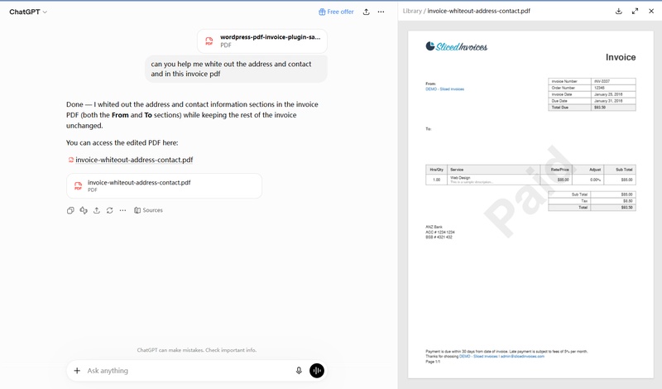Image resolution: width=662 pixels, height=389 pixels.
Task: Click the 'Web Design' service cell in PDF
Action: 460,178
